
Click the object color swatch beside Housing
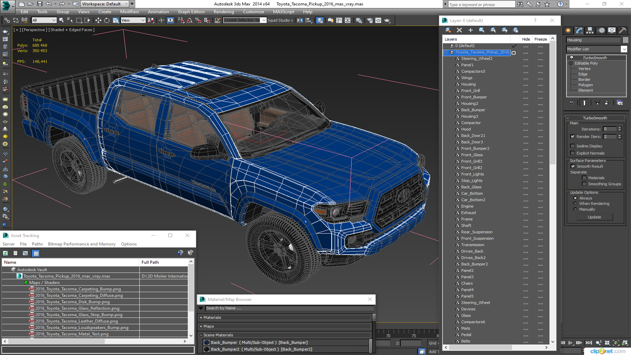[625, 40]
